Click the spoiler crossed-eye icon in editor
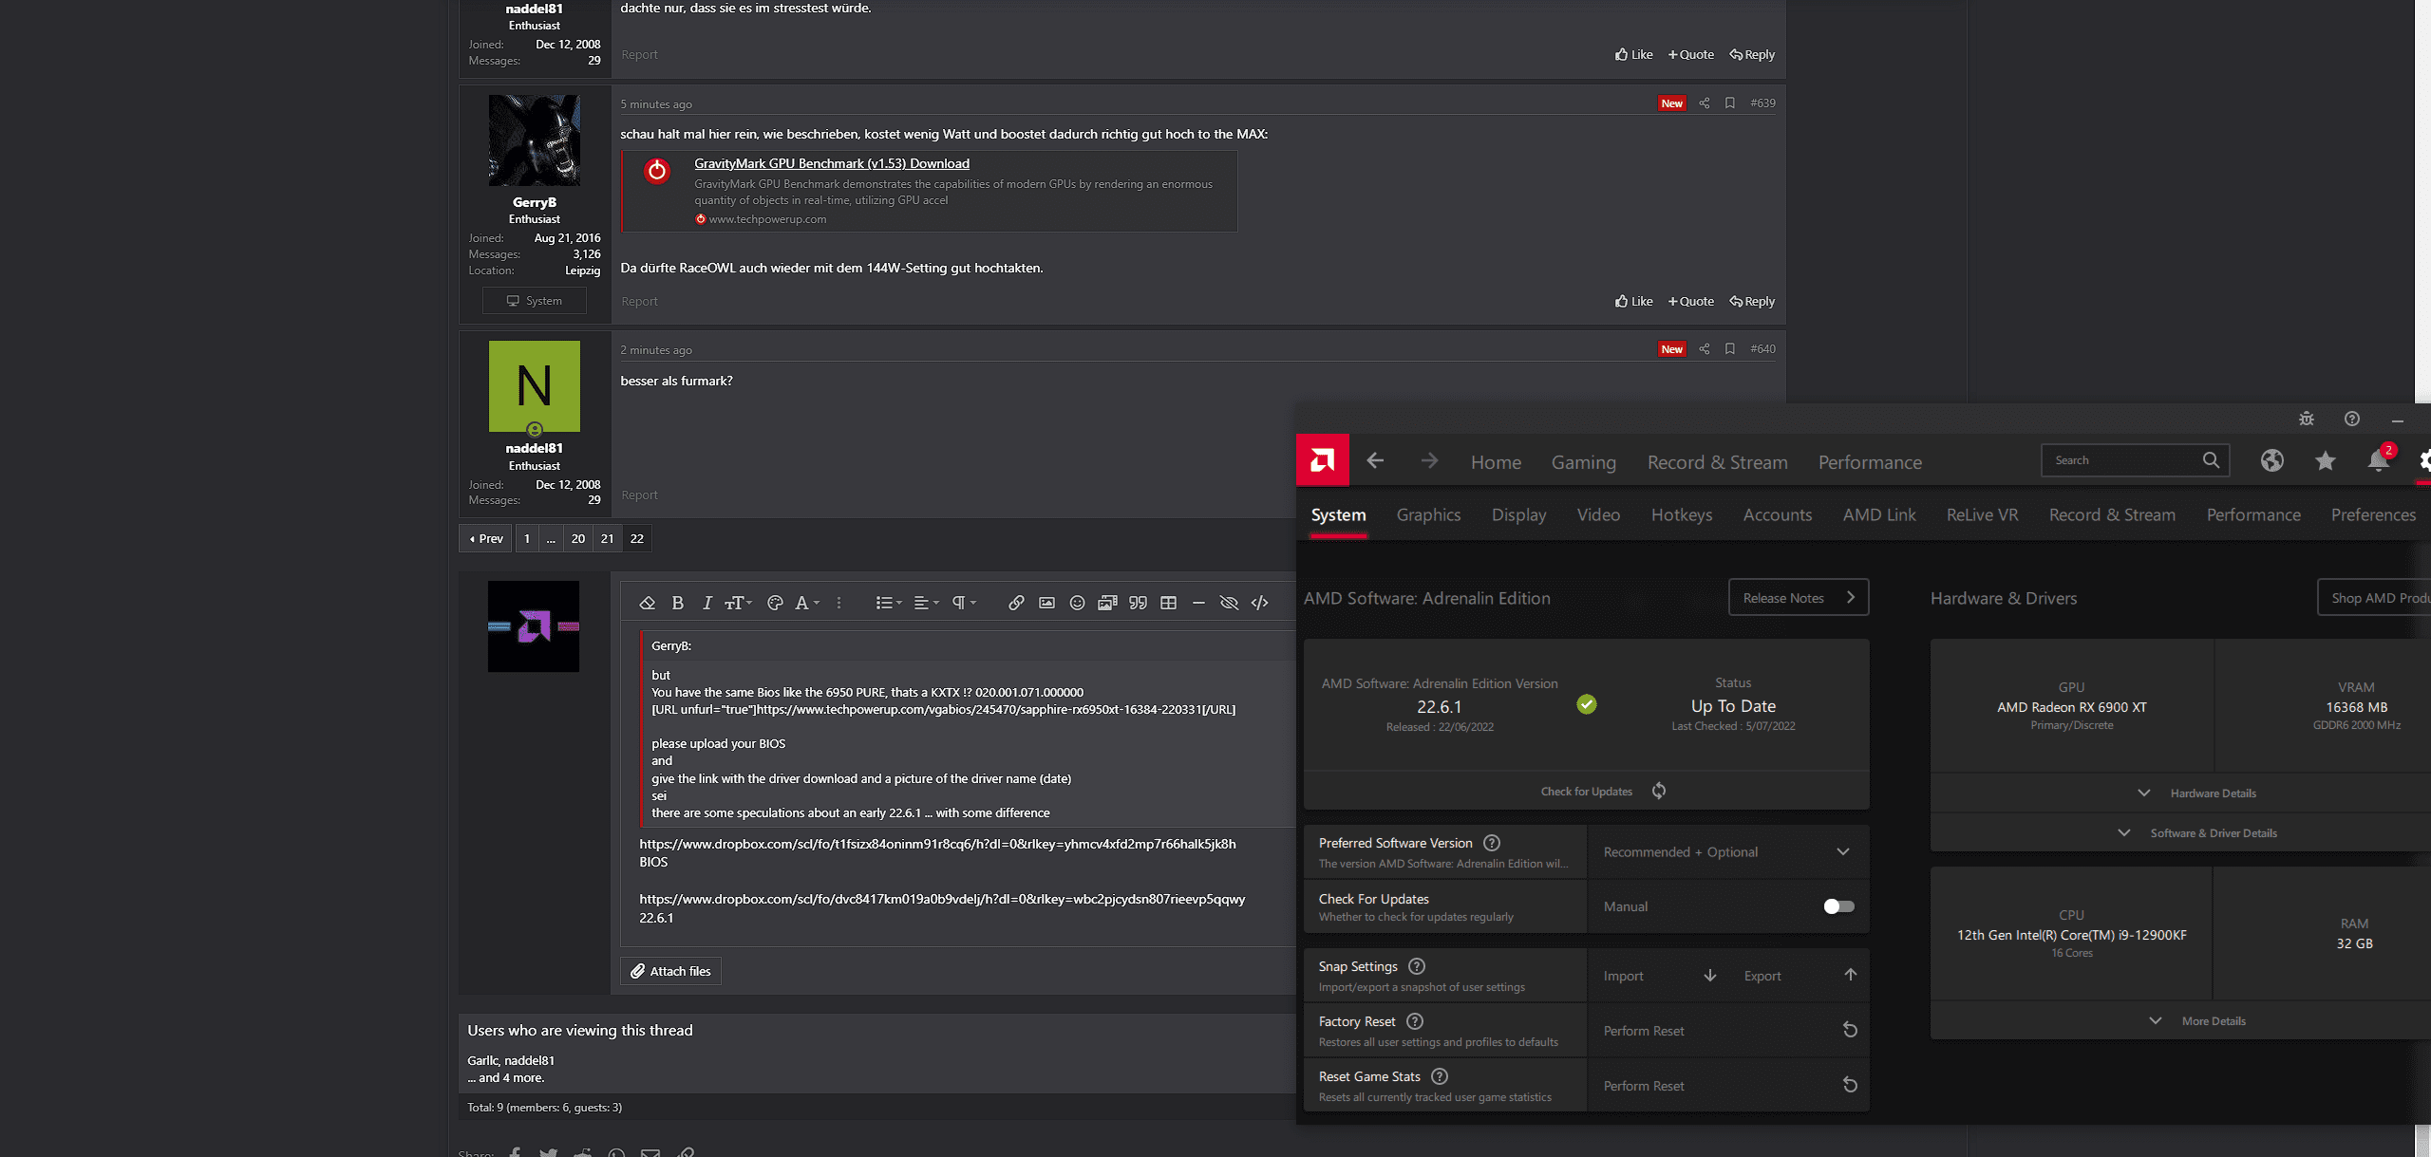 click(x=1229, y=603)
